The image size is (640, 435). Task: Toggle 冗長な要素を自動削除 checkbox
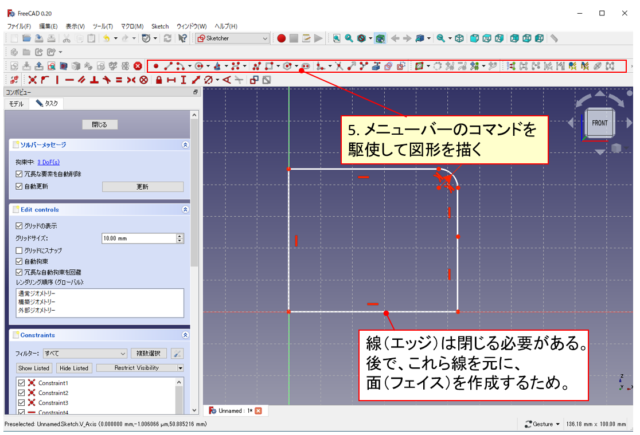(x=19, y=174)
